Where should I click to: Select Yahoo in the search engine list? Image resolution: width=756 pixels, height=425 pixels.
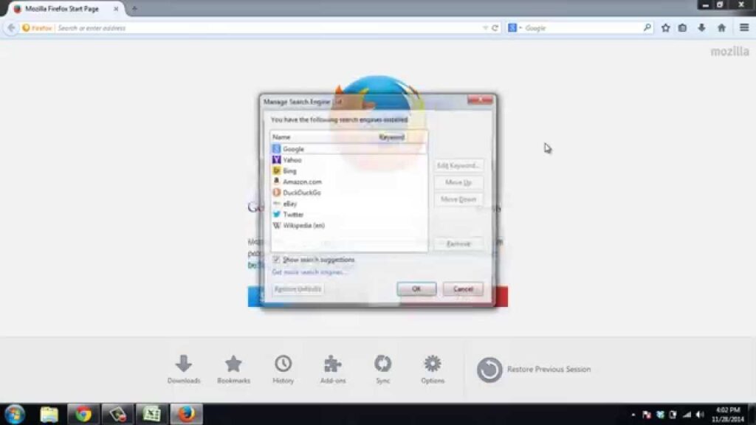[348, 160]
